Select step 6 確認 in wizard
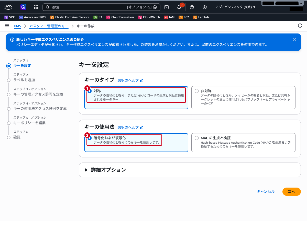Screen dimensions: 307x230 17,137
